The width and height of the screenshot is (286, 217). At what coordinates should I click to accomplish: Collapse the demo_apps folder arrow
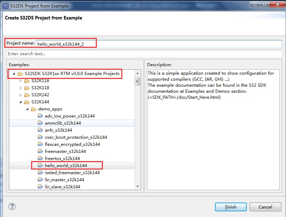pos(27,109)
